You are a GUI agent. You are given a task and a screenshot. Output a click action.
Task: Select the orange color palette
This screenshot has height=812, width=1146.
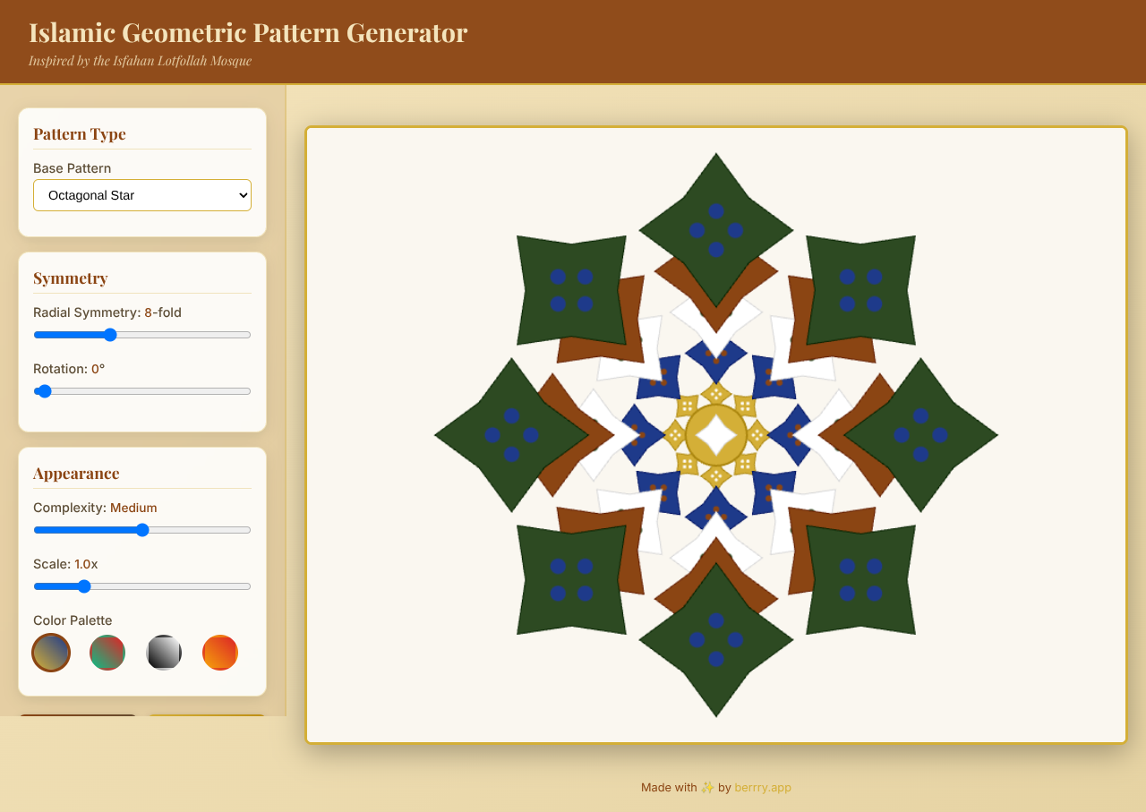point(220,653)
